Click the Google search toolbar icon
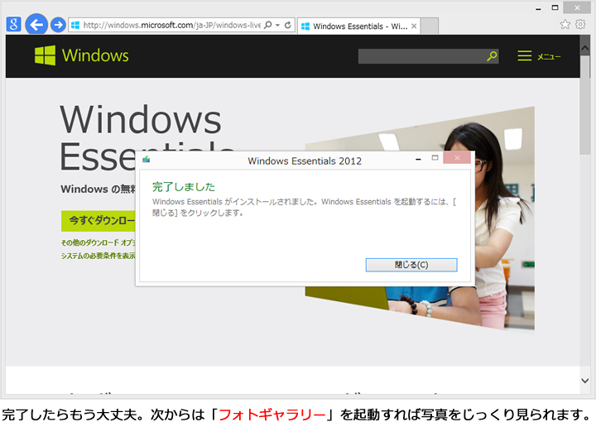 click(x=14, y=24)
